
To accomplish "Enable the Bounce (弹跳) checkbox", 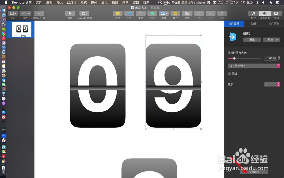I will (229, 73).
